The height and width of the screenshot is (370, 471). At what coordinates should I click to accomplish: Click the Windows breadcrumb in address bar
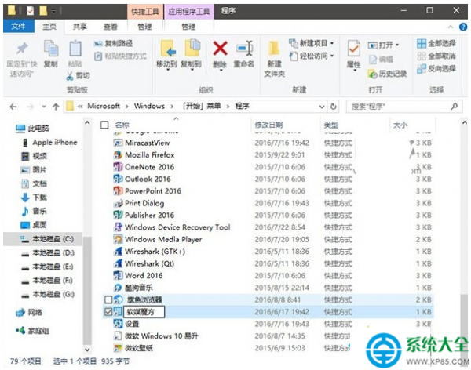pos(149,107)
